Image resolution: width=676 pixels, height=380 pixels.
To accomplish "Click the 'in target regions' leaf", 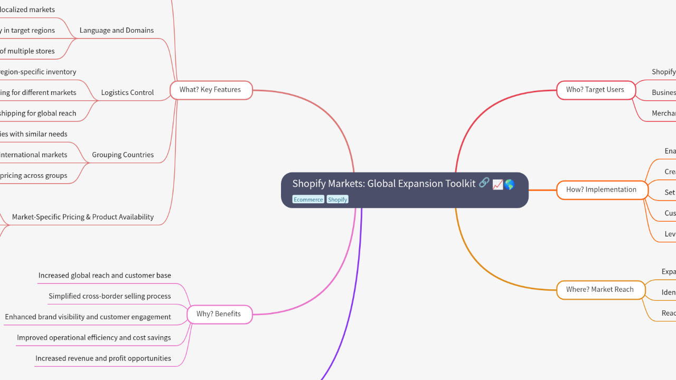I will pyautogui.click(x=27, y=30).
